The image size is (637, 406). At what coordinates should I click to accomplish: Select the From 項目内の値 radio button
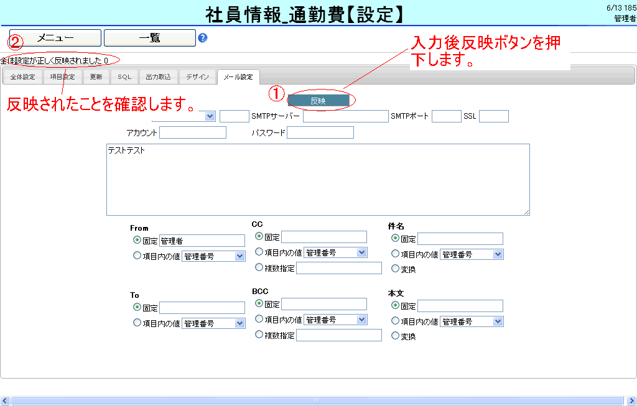(x=137, y=255)
